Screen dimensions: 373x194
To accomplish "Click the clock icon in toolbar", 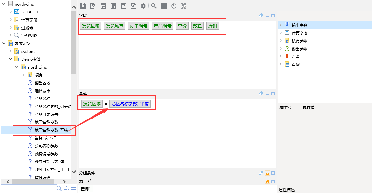I will [174, 6].
